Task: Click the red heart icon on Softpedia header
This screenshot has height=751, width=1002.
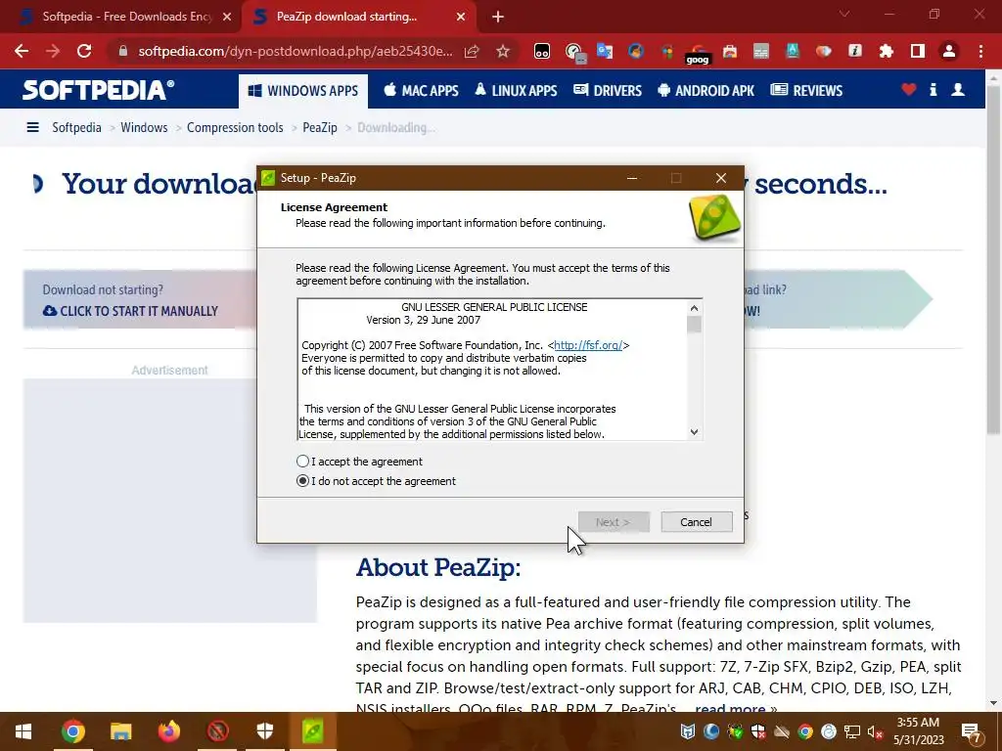Action: [909, 89]
